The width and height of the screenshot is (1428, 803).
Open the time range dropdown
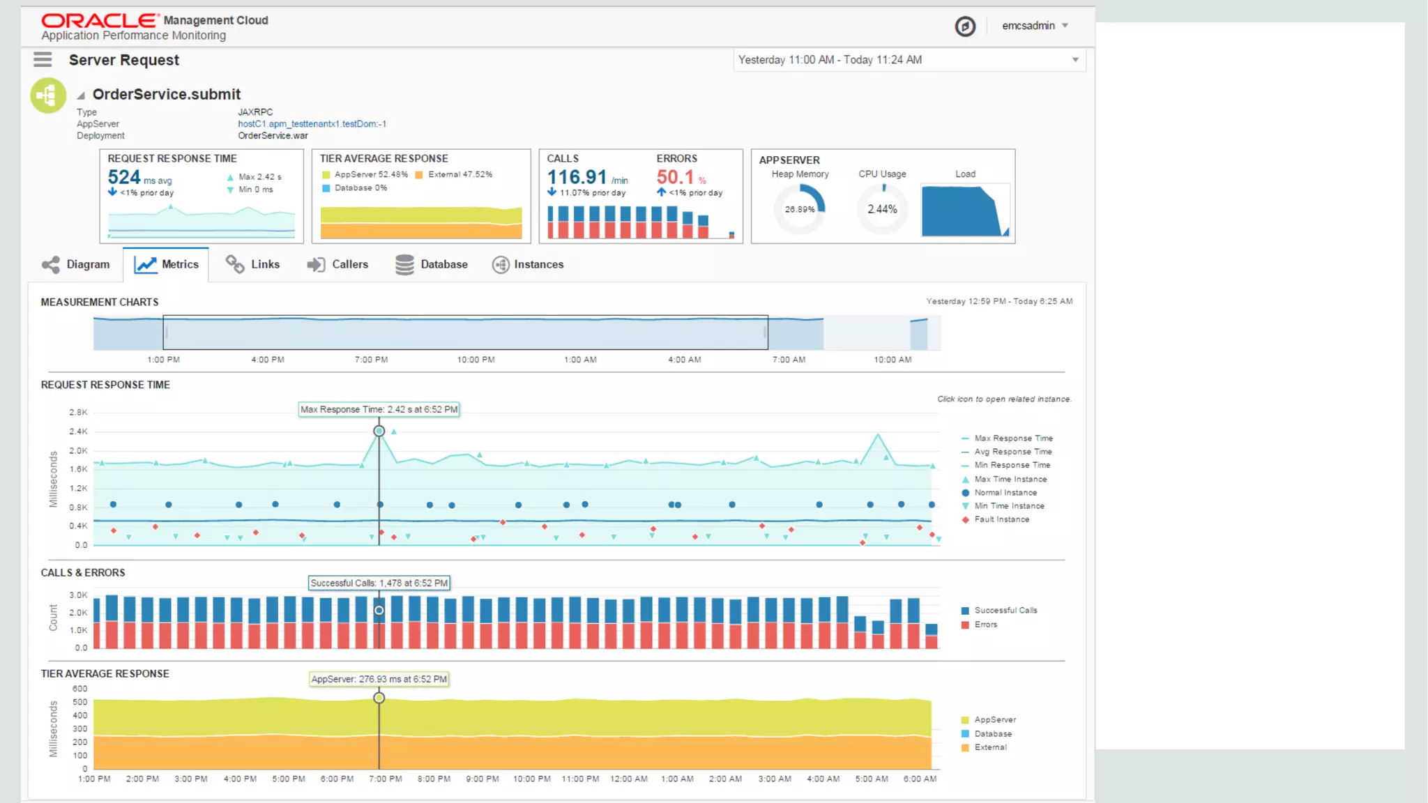click(x=1075, y=60)
